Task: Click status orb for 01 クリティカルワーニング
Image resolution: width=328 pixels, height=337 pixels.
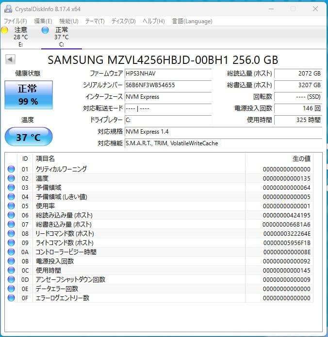Action: point(11,169)
